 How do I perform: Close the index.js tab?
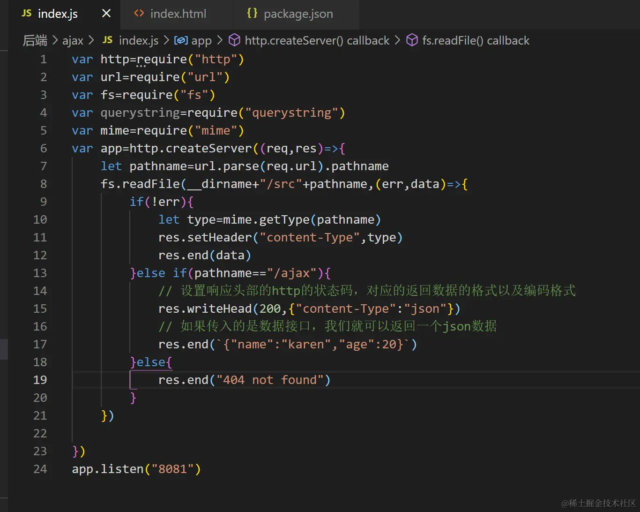pos(106,14)
